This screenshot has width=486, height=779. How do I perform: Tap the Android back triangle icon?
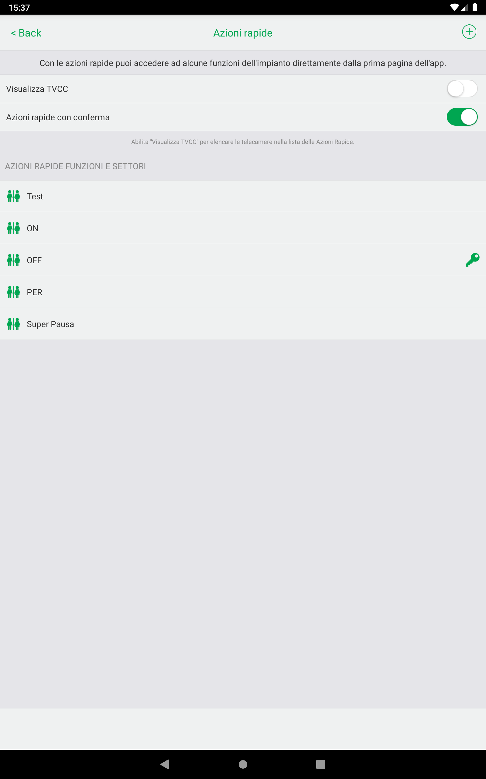coord(165,764)
